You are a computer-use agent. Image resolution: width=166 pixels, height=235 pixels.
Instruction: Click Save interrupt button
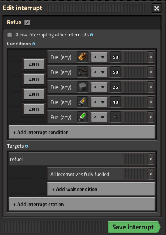point(134,227)
